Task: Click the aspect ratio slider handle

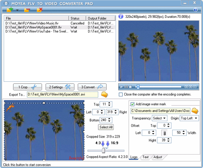Action: point(104,151)
